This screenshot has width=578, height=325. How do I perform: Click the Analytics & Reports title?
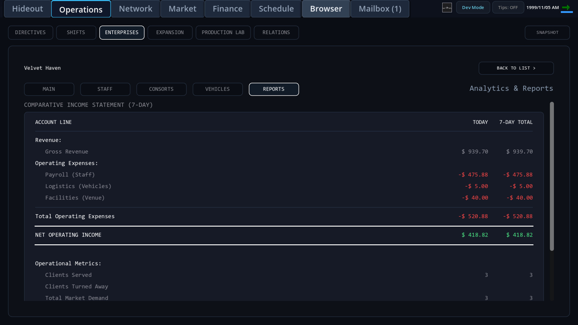[511, 88]
